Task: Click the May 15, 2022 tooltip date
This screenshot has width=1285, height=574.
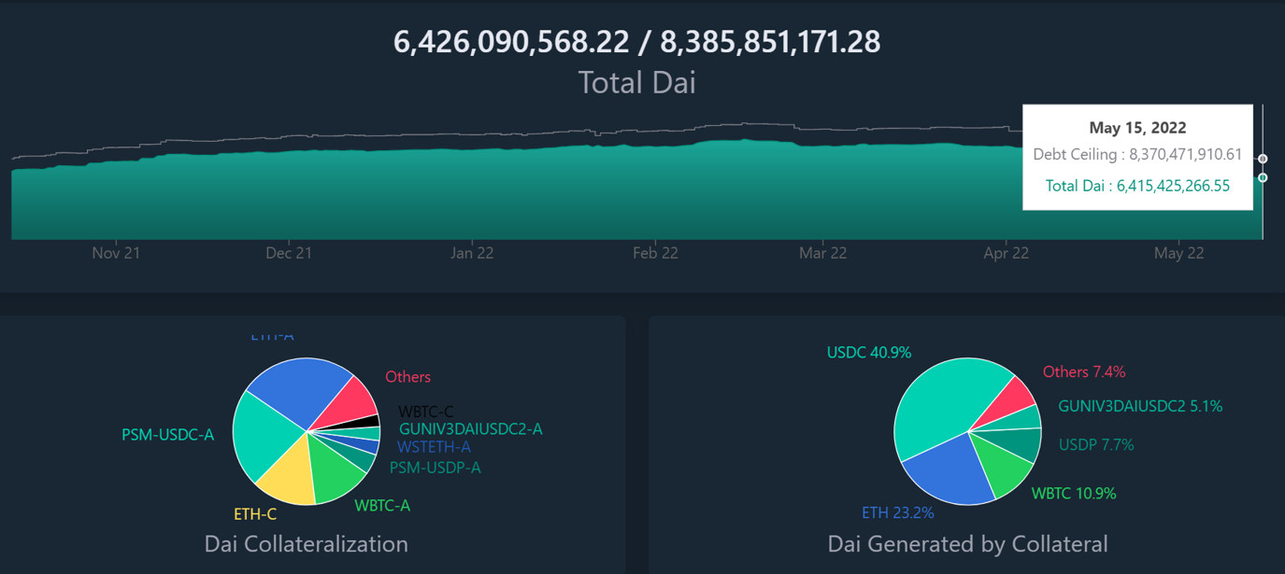Action: pos(1137,128)
